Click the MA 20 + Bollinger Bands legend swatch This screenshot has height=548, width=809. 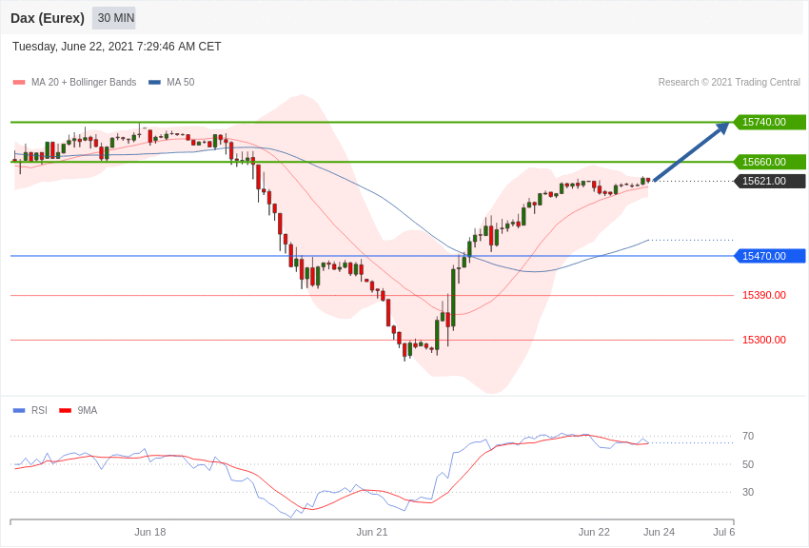tap(19, 83)
